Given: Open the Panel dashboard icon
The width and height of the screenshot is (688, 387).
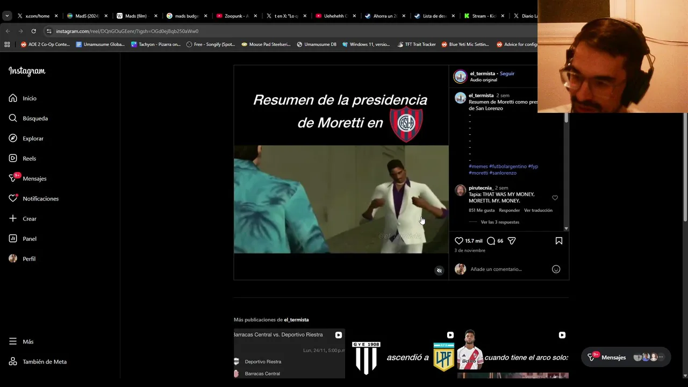Looking at the screenshot, I should click(13, 239).
